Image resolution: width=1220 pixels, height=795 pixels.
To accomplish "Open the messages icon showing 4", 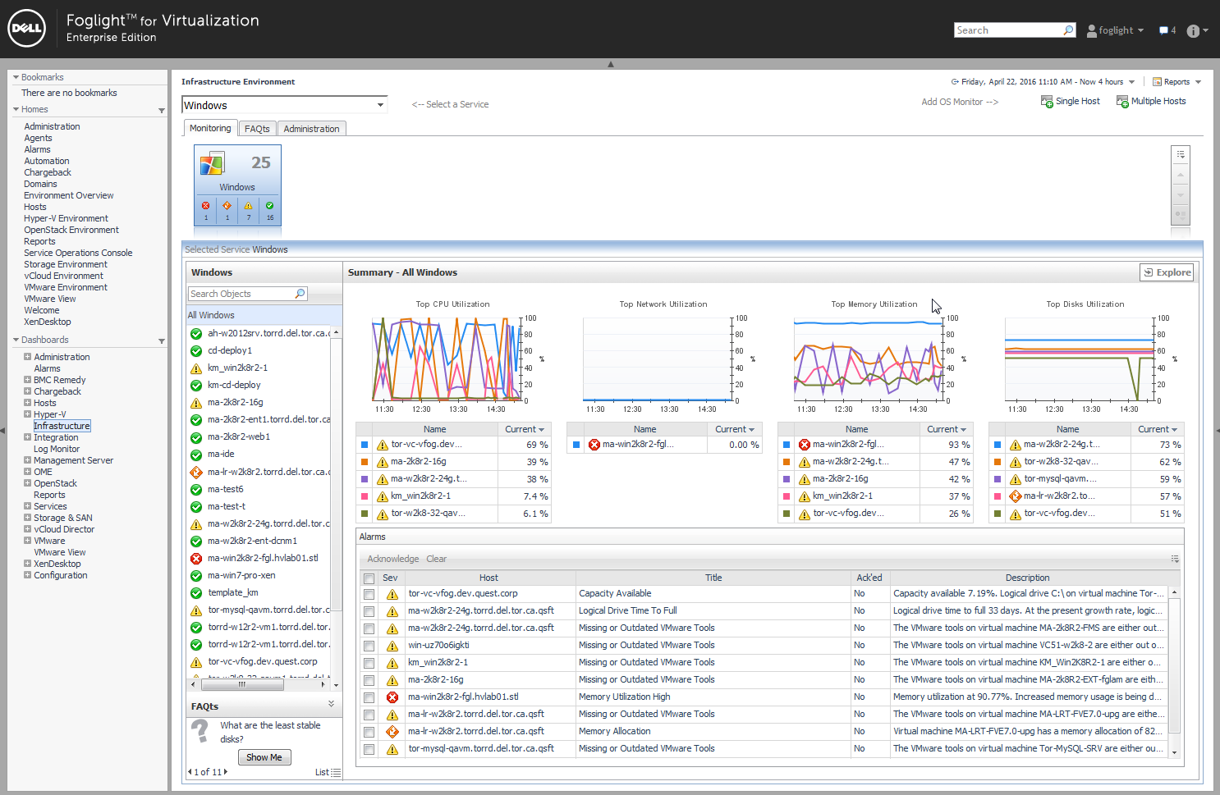I will click(x=1163, y=30).
